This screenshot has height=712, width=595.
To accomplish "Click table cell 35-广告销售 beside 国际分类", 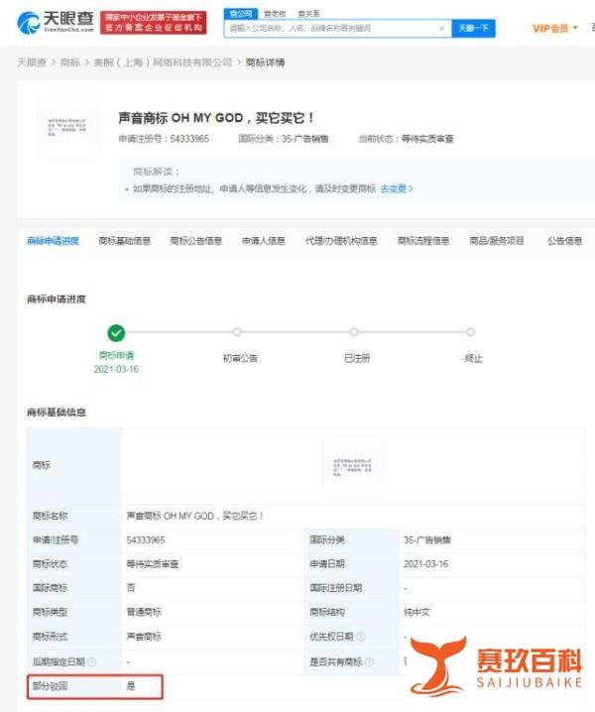I will 427,539.
